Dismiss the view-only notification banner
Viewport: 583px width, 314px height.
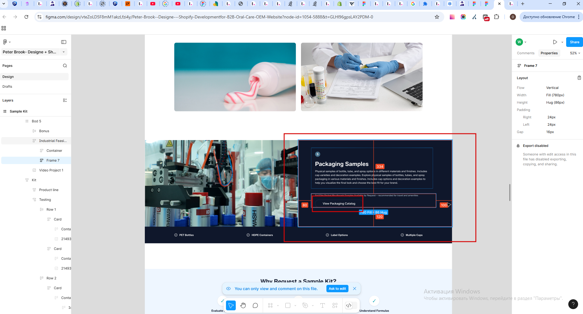355,289
